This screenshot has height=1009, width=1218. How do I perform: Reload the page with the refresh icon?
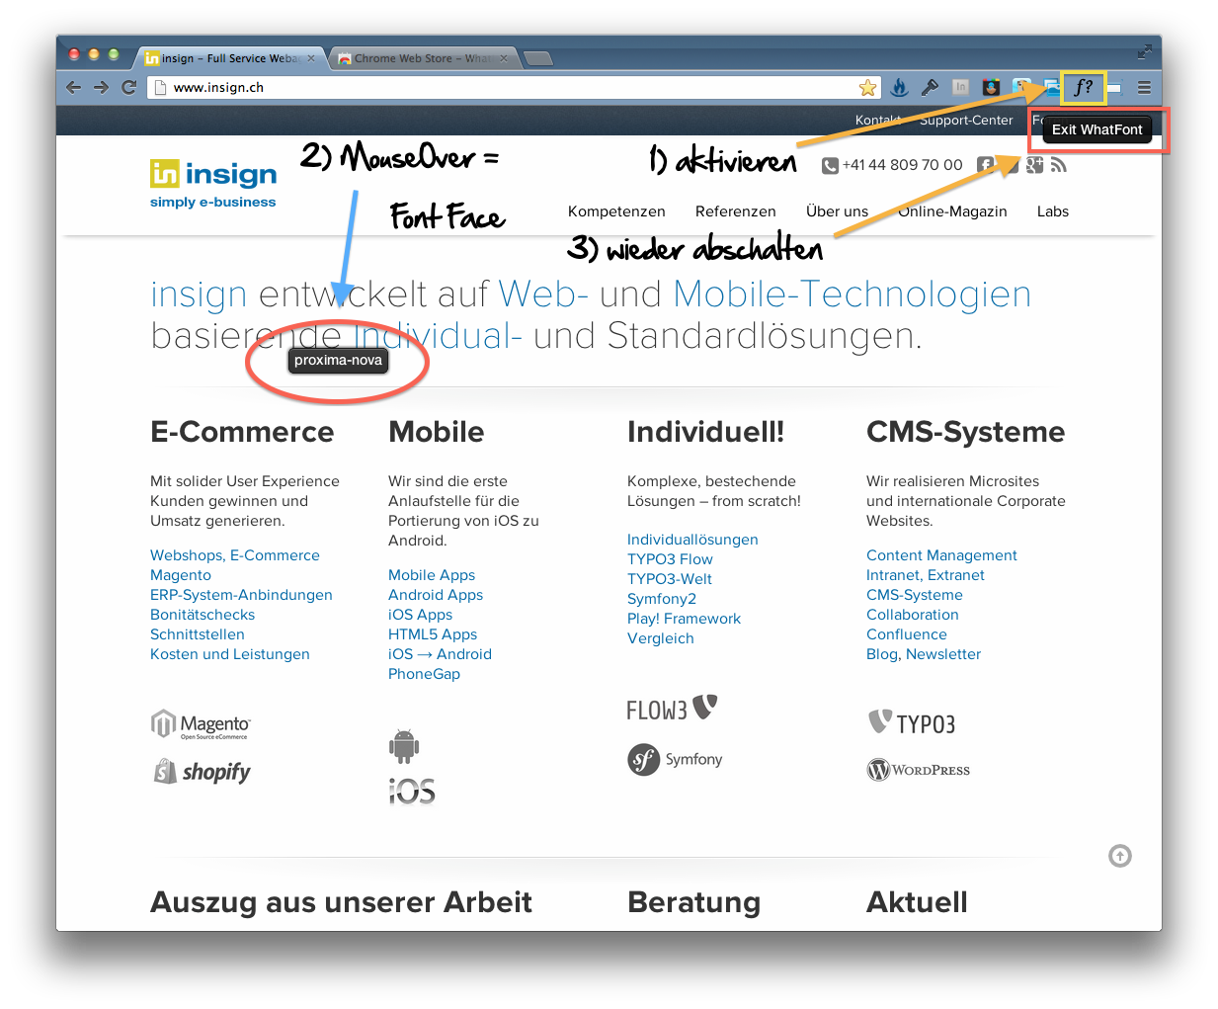[x=128, y=87]
